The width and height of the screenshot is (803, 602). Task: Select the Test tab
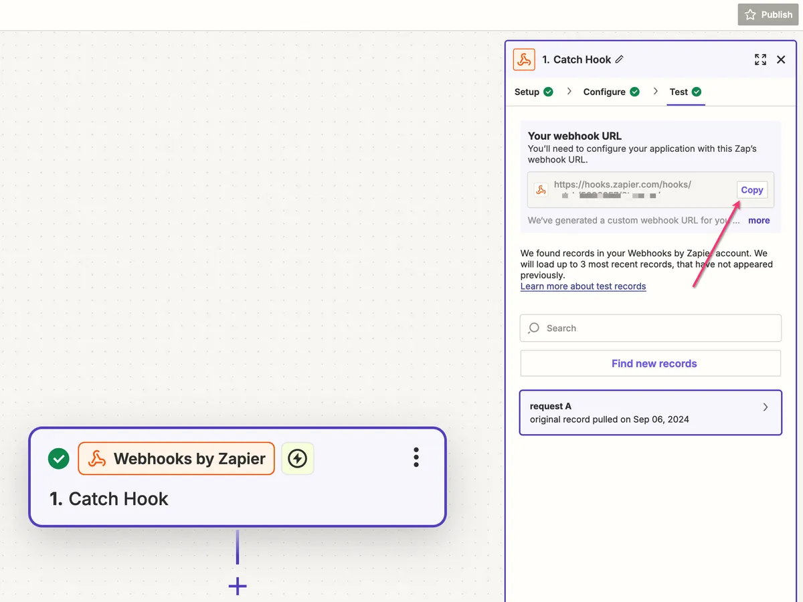click(685, 92)
